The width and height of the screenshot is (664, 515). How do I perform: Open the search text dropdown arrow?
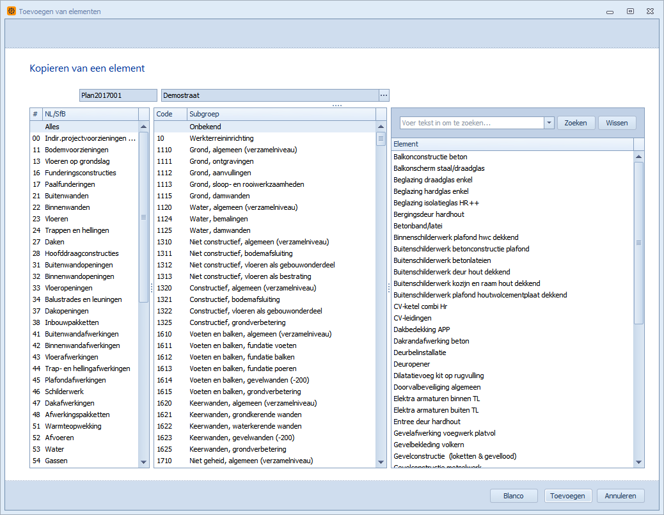pyautogui.click(x=549, y=123)
